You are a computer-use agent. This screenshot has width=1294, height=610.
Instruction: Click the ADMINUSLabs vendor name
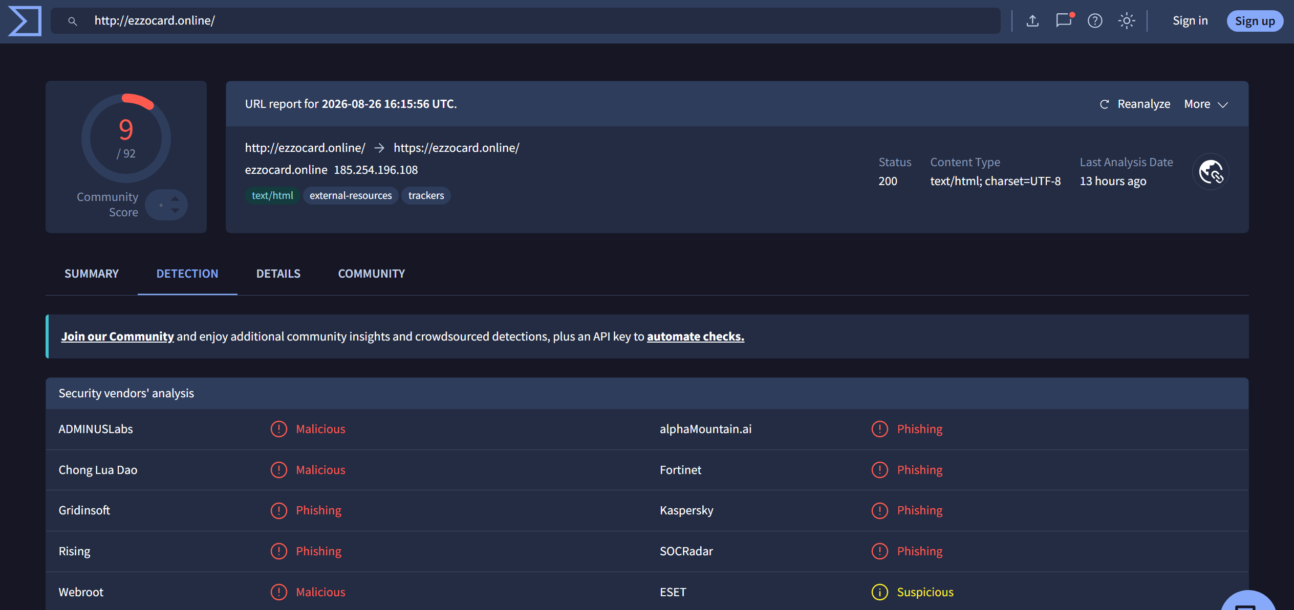[x=96, y=428]
